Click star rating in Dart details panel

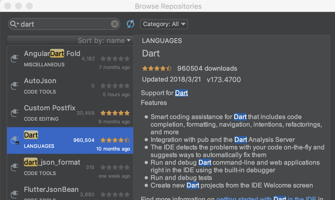pos(157,68)
